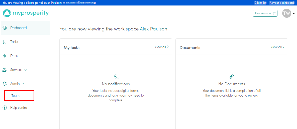Viewport: 297px width, 129px height.
Task: Click the TW user avatar
Action: click(x=286, y=13)
